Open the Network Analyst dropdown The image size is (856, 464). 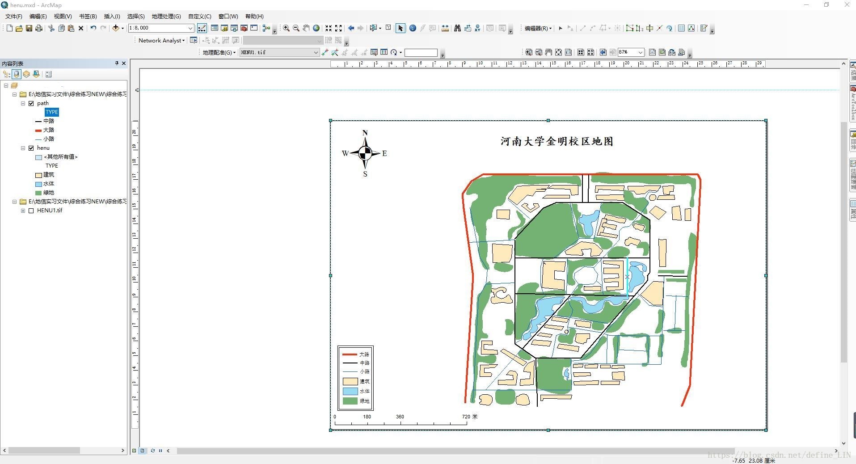click(159, 40)
